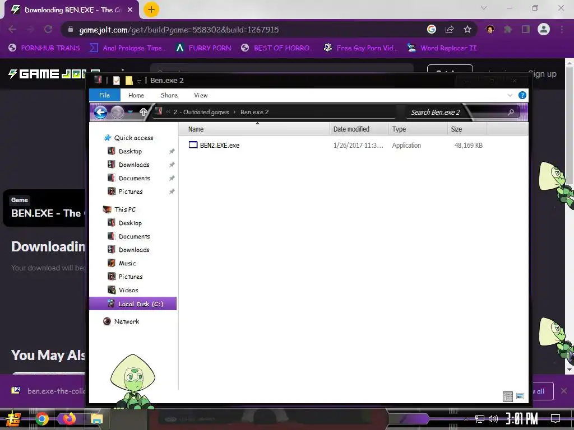Image resolution: width=574 pixels, height=430 pixels.
Task: Show hidden tray icons chevron
Action: [466, 419]
